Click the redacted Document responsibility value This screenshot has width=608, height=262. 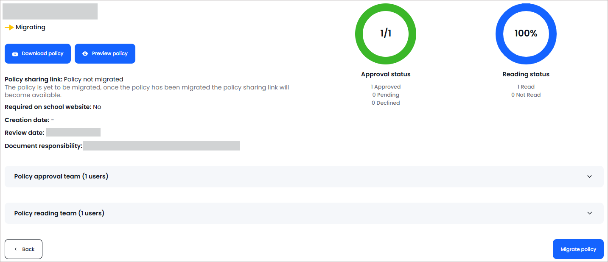(161, 146)
